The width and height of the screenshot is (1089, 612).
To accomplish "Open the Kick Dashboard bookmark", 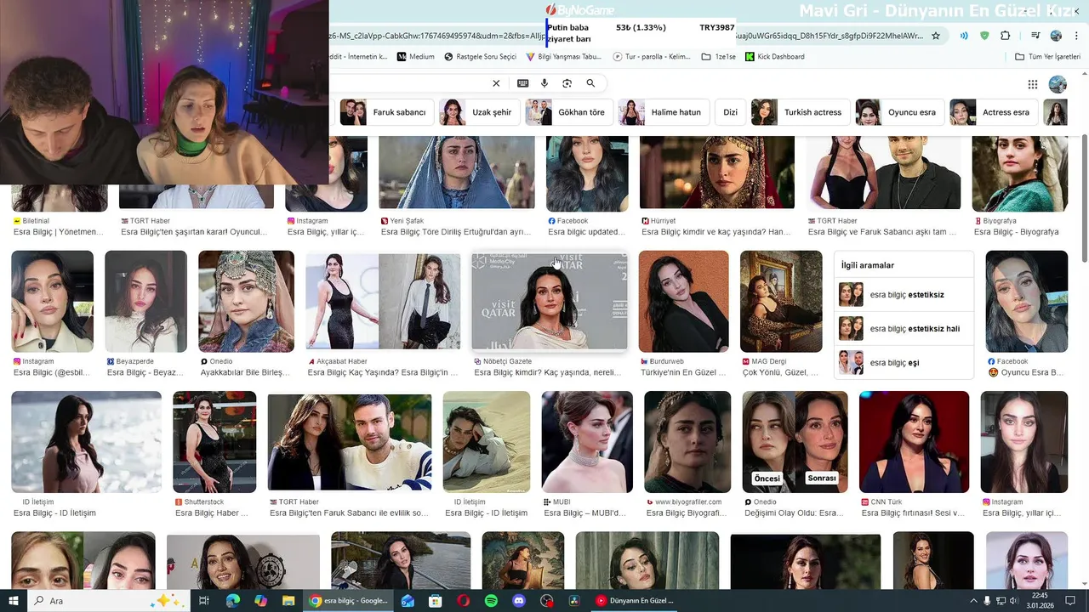I will point(775,57).
